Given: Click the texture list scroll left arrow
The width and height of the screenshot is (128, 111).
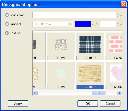Looking at the screenshot, I should (x=35, y=93).
